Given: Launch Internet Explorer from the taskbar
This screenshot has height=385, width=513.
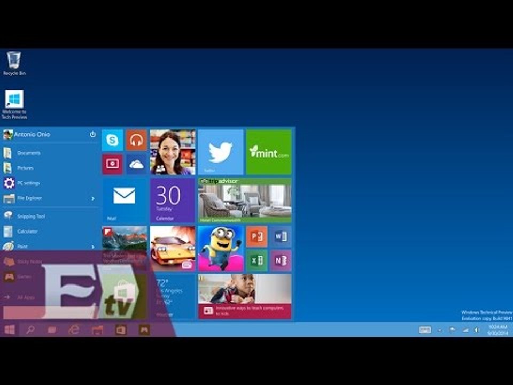Looking at the screenshot, I should point(74,330).
